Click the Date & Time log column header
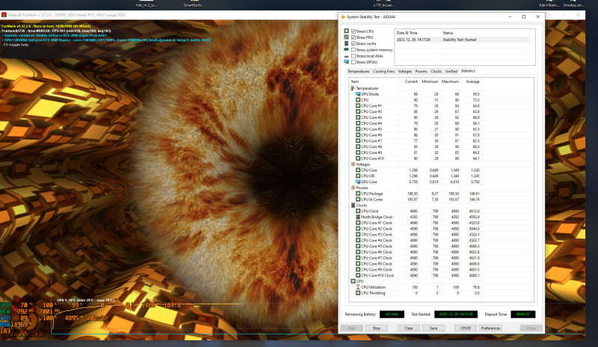This screenshot has width=598, height=347. pos(418,33)
